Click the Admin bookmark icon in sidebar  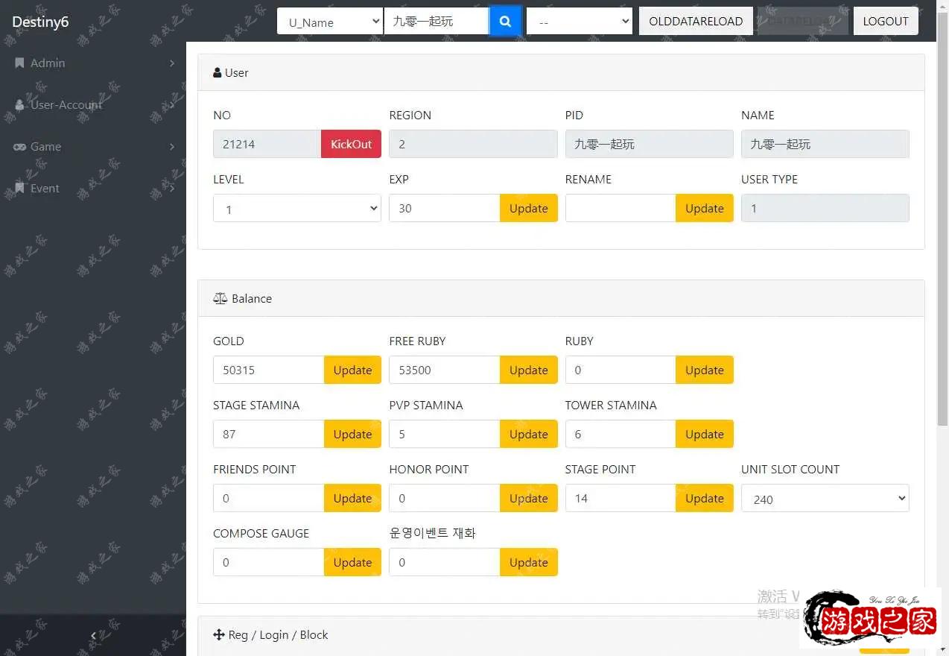(19, 63)
